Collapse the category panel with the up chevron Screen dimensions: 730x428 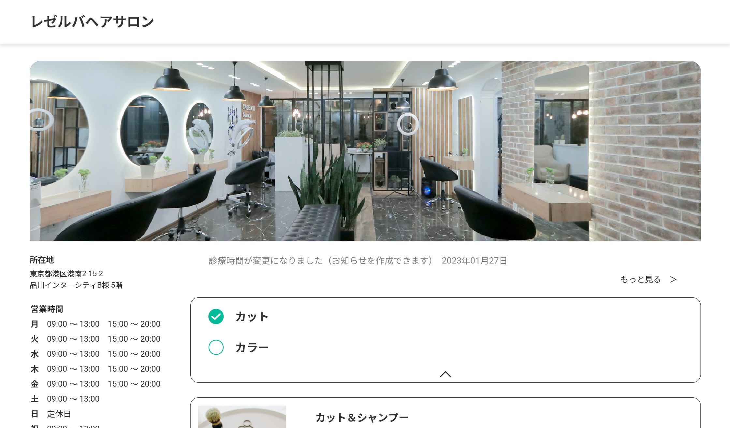445,374
